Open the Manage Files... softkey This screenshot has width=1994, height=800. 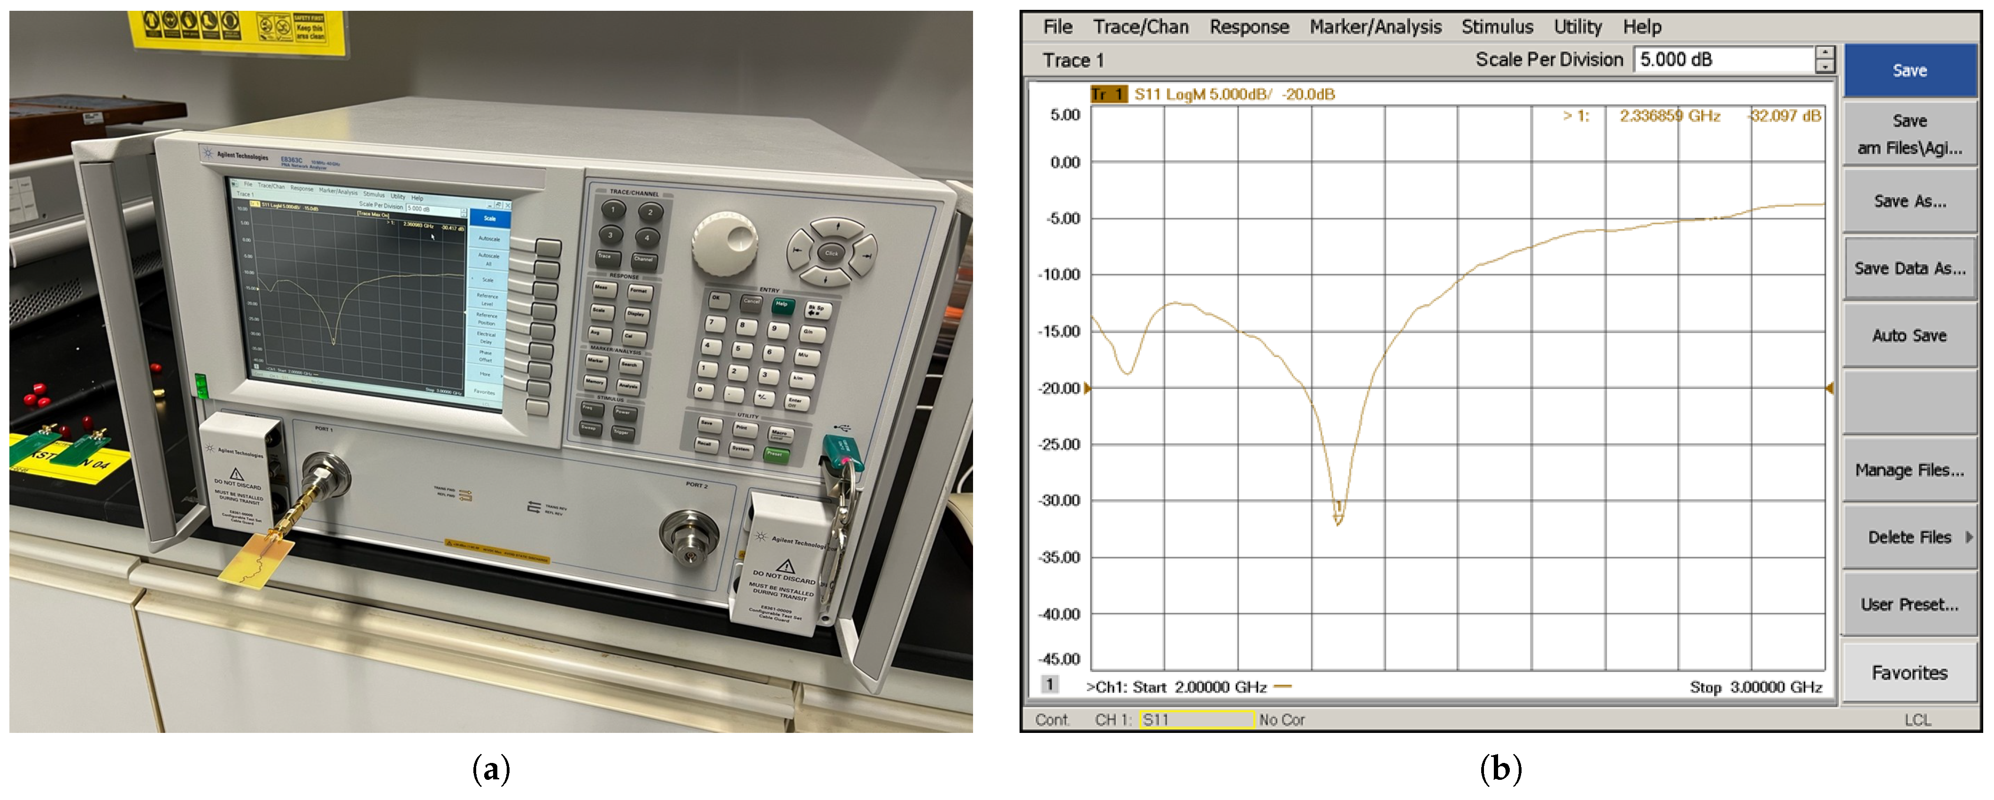click(1909, 471)
